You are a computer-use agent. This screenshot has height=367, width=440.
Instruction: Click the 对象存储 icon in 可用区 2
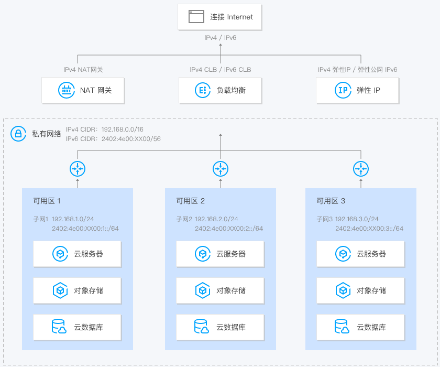[203, 290]
